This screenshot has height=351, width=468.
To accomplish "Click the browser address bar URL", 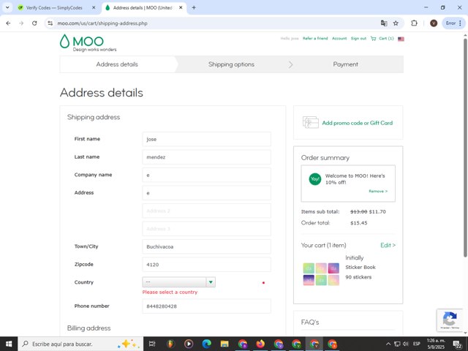I will coord(102,23).
